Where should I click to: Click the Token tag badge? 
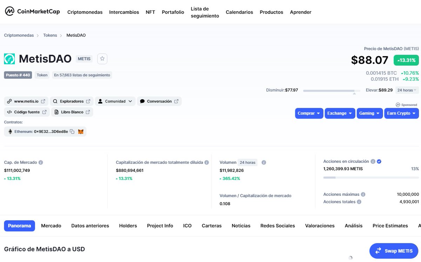(42, 75)
